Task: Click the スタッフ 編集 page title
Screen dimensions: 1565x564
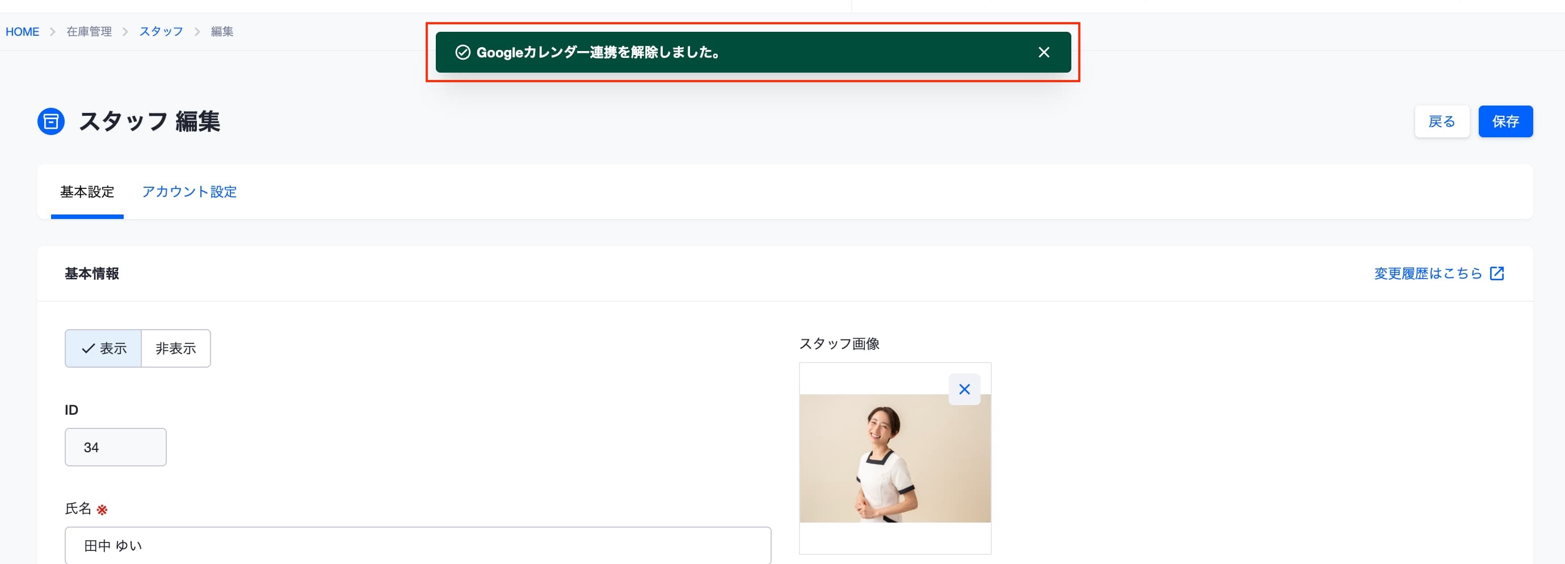Action: click(149, 121)
